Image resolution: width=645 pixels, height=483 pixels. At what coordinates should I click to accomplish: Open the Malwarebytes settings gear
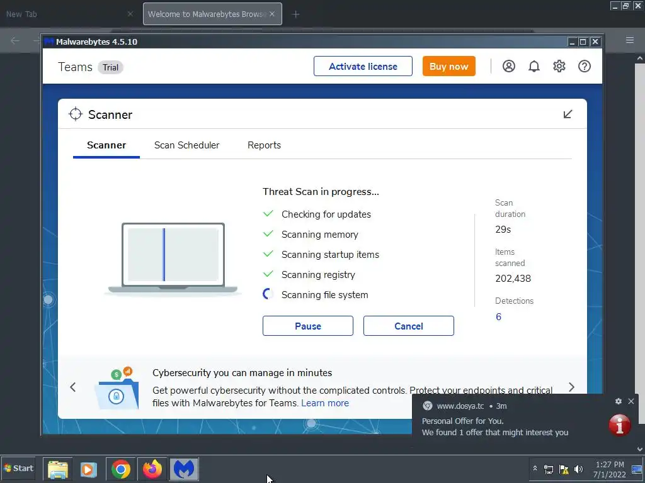[559, 66]
